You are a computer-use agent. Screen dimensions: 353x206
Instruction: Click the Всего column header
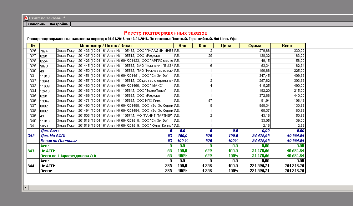point(288,46)
